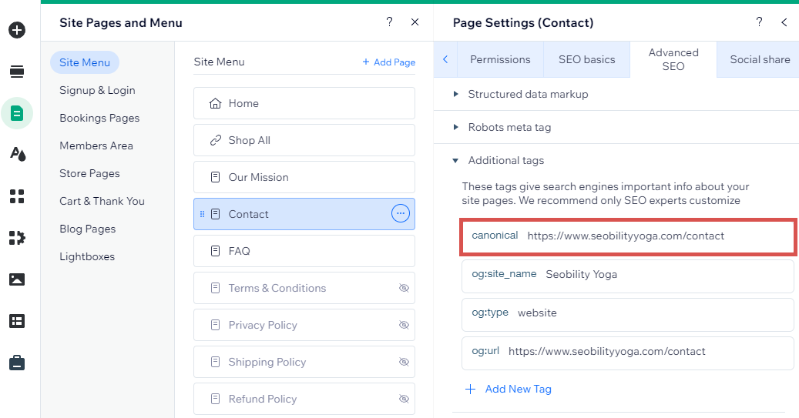Close the Site Pages and Menu panel
This screenshot has width=799, height=418.
tap(415, 22)
